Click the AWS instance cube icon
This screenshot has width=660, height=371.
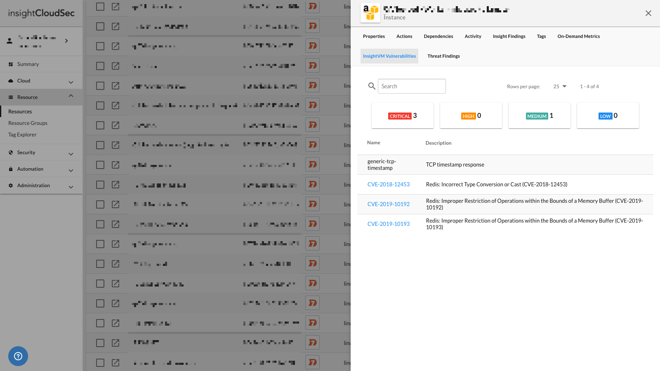370,13
